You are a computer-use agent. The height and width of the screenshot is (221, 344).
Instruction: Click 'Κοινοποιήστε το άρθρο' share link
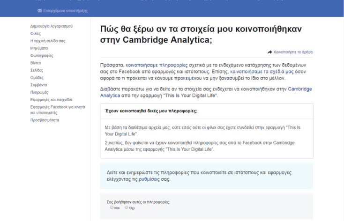[293, 52]
